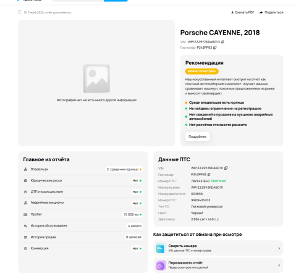Open the Аварийные аукционы row
Image resolution: width=296 pixels, height=276 pixels.
point(83,203)
